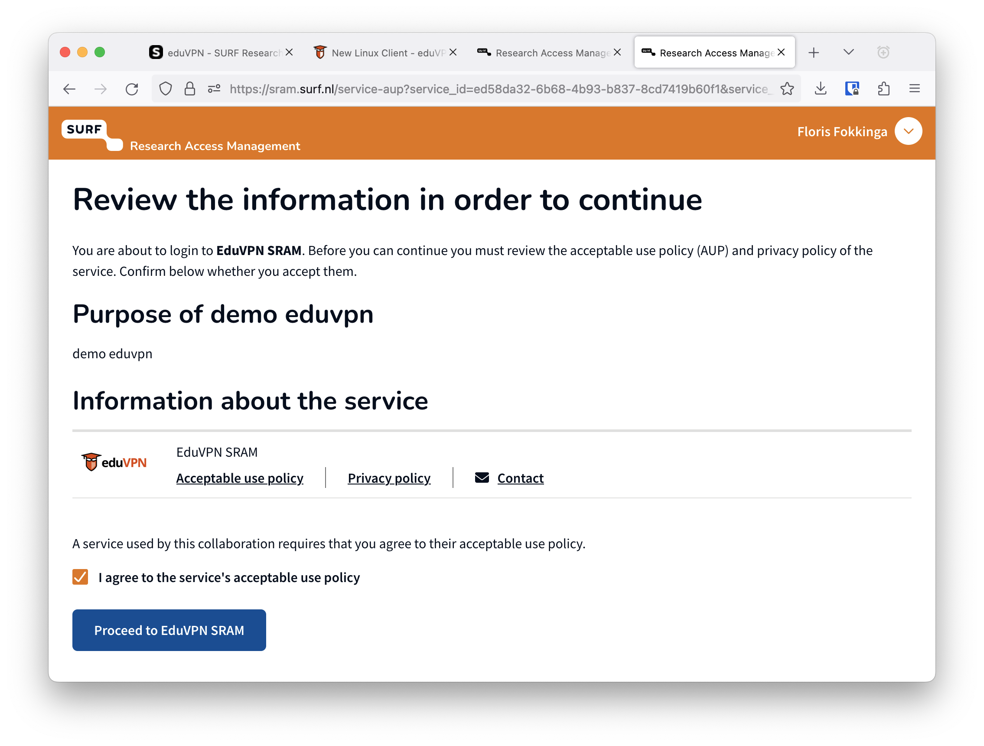Switch to the New Linux Client tab
Screen dimensions: 984x746
379,52
